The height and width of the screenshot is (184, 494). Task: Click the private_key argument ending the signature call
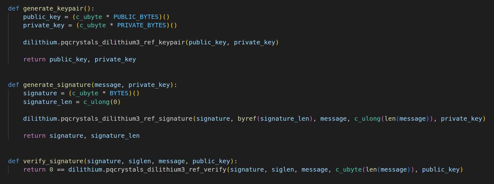click(461, 119)
